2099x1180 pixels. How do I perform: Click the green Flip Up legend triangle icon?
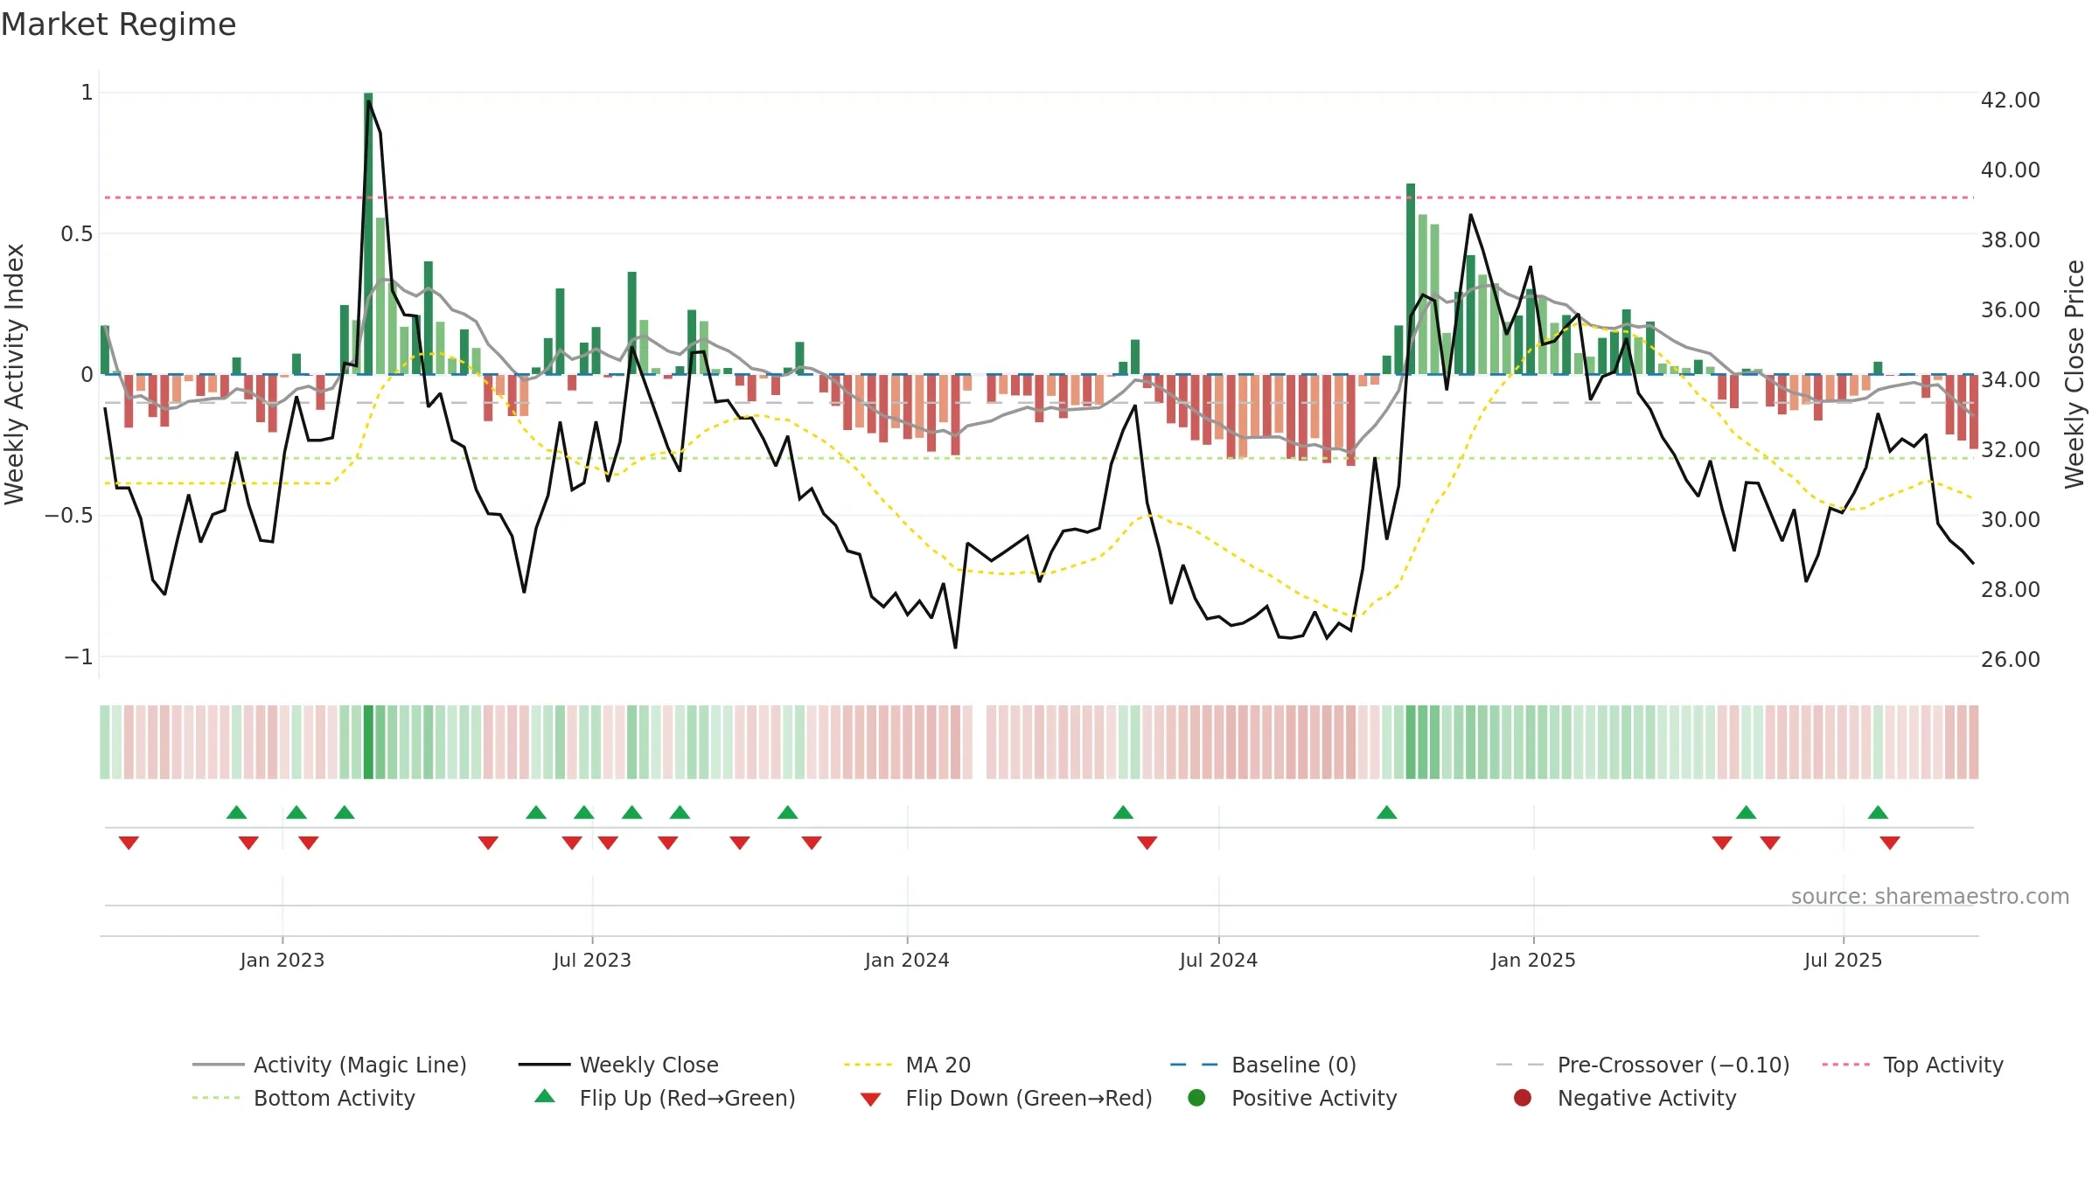pyautogui.click(x=544, y=1096)
